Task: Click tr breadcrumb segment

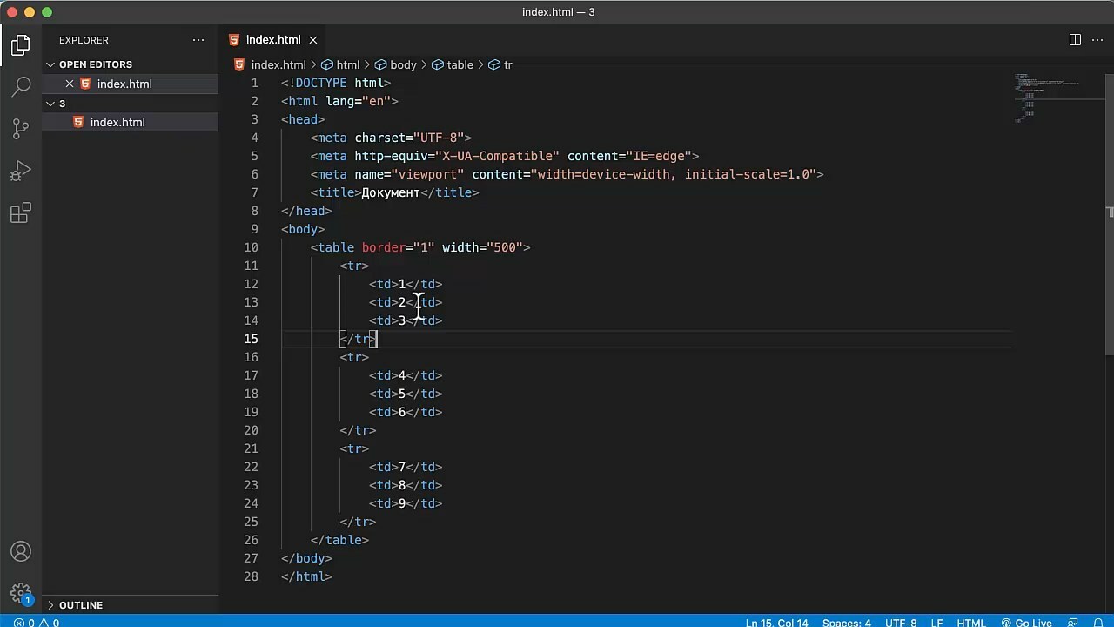Action: [507, 65]
